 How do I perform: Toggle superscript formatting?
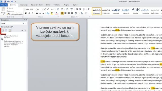click(43, 13)
